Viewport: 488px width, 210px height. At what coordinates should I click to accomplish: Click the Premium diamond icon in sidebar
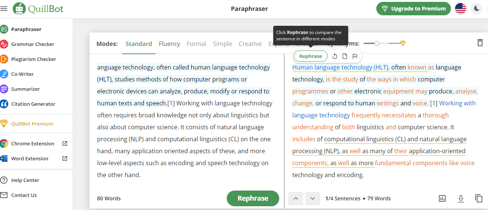tap(4, 124)
